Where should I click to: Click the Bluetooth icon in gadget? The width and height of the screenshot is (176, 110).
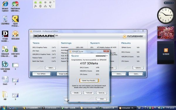(x=40, y=6)
